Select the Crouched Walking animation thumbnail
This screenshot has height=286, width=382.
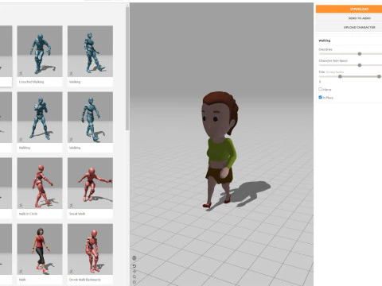click(40, 52)
